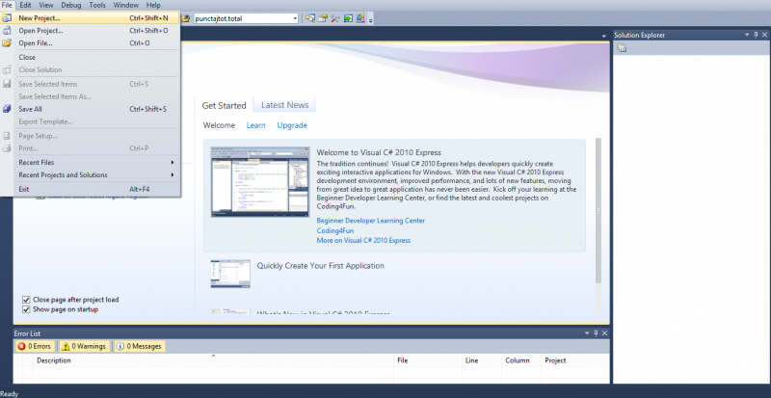Close the Error List panel
Screen dimensions: 771x398
tap(604, 333)
